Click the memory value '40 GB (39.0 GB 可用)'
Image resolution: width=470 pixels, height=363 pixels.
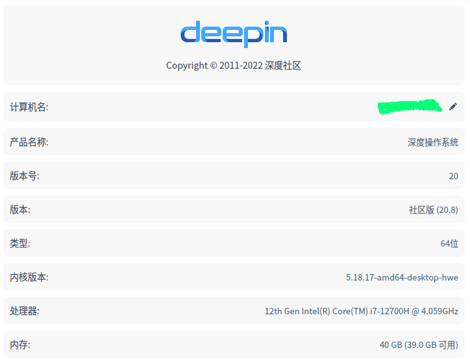[419, 345]
